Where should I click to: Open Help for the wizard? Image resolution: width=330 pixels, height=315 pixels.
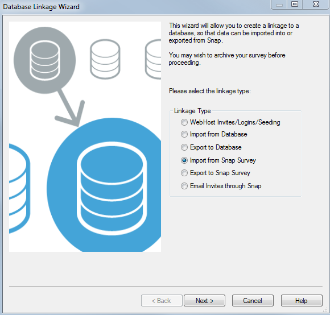tap(302, 300)
